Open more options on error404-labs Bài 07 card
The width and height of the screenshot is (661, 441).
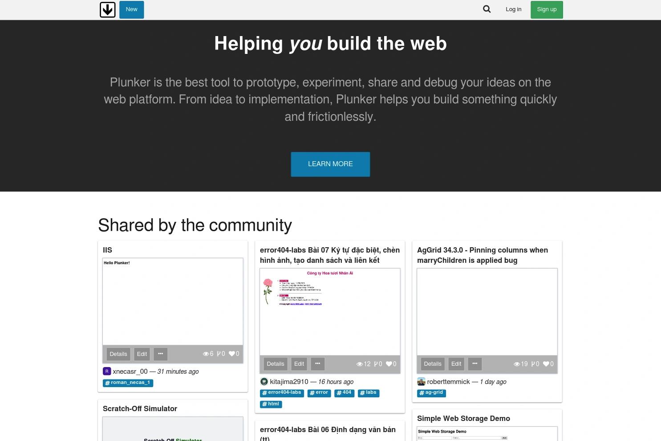pos(317,364)
